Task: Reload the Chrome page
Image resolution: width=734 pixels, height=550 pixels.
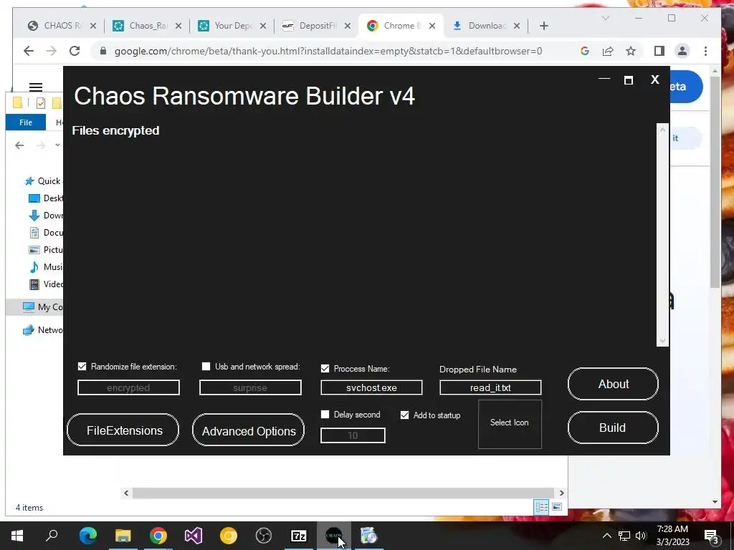Action: pyautogui.click(x=75, y=51)
